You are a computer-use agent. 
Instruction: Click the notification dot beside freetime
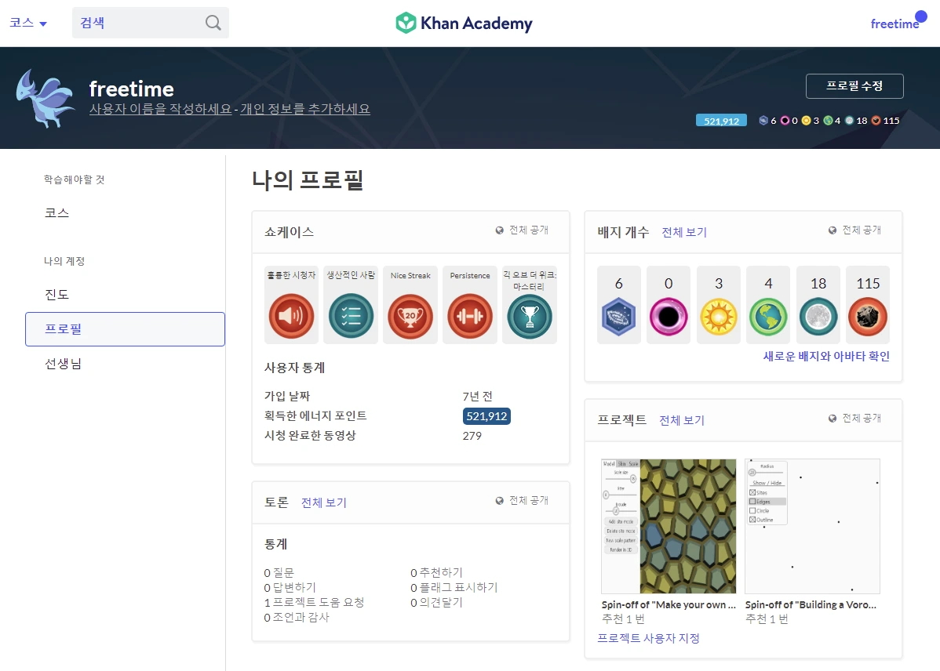[x=921, y=16]
